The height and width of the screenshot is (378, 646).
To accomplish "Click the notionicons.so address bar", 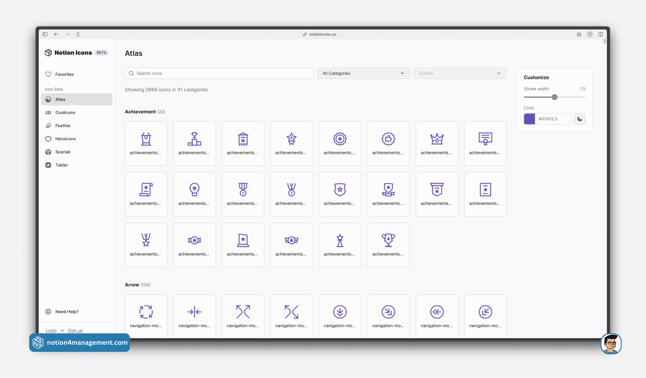I will pyautogui.click(x=319, y=34).
